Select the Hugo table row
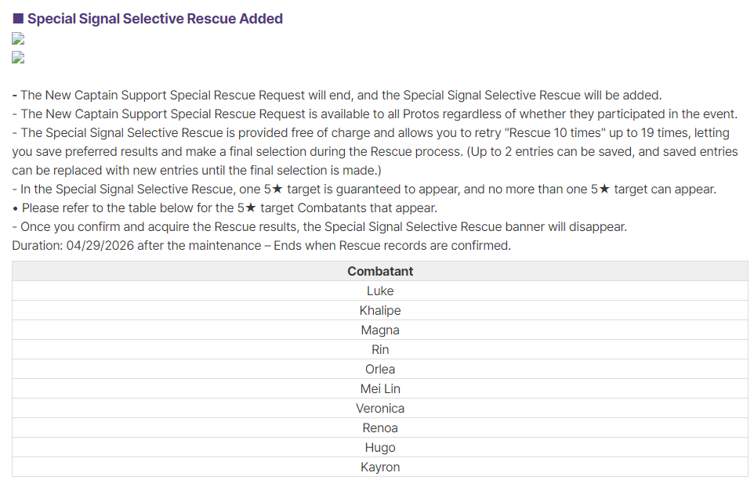The width and height of the screenshot is (754, 498). click(380, 448)
